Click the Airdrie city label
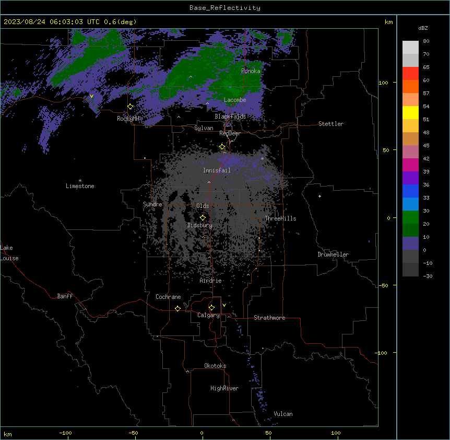The image size is (450, 440). 211,281
